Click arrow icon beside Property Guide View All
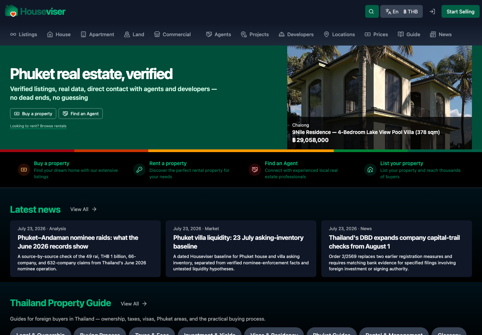The width and height of the screenshot is (482, 335). 145,304
